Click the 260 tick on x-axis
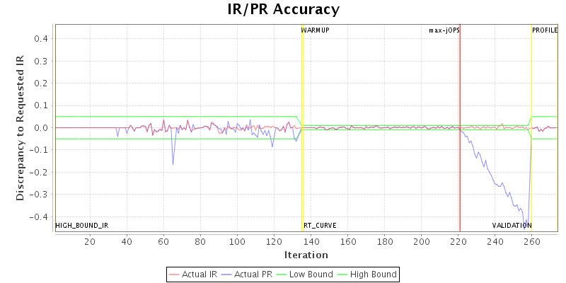This screenshot has height=283, width=566. point(532,242)
